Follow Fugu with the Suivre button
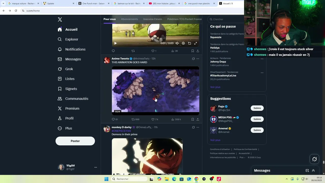 (257, 108)
